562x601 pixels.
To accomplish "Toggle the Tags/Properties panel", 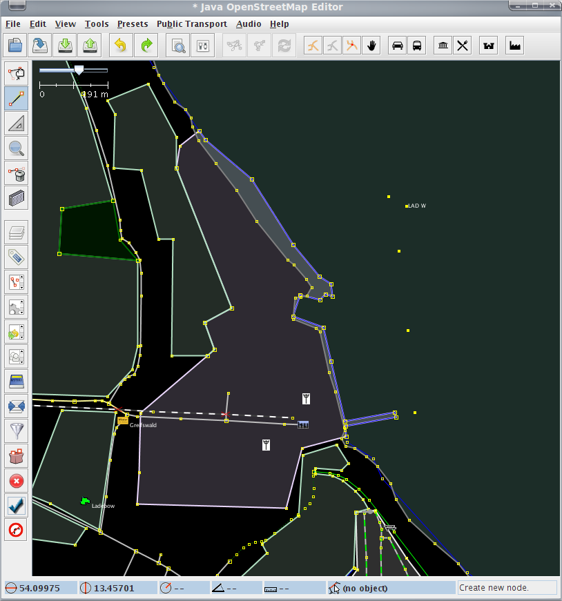I will [x=17, y=257].
